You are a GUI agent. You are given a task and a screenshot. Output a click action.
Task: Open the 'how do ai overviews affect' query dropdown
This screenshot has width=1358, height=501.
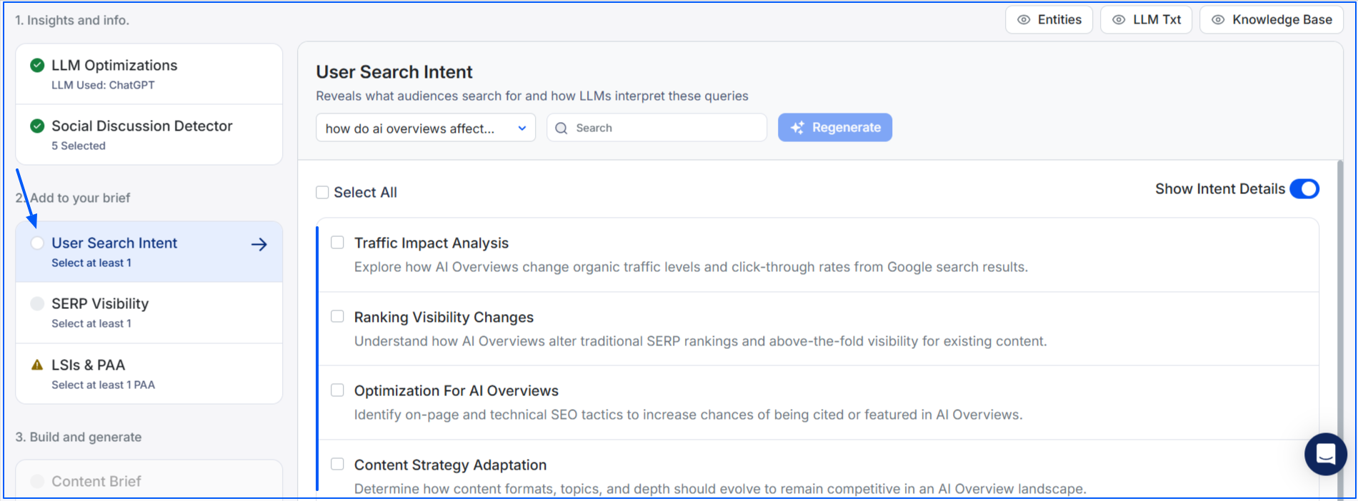click(426, 128)
